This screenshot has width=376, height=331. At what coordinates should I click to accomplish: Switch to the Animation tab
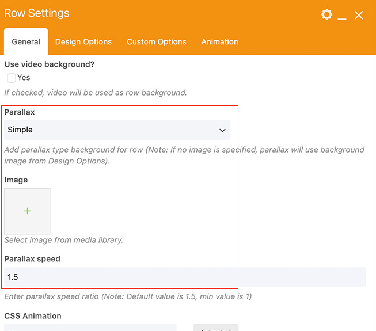[219, 41]
